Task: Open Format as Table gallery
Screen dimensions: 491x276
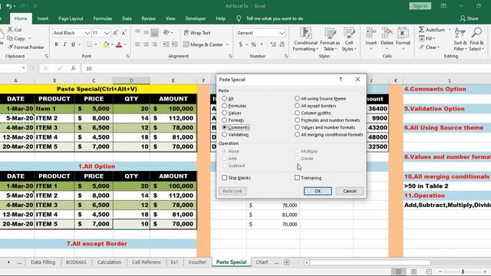Action: coord(330,39)
